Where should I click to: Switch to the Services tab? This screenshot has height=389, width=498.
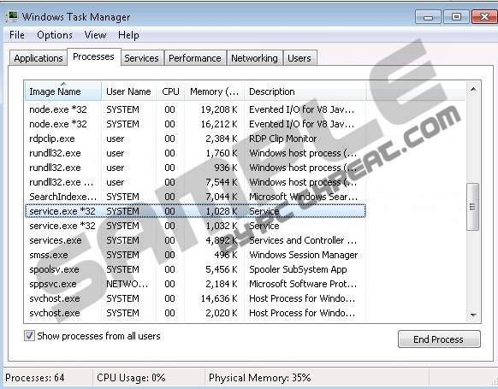[x=141, y=58]
